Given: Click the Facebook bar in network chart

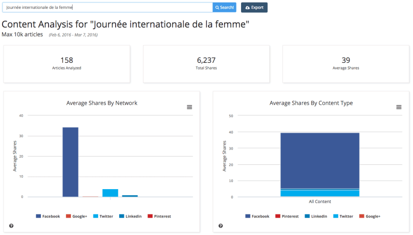Looking at the screenshot, I should coord(70,162).
